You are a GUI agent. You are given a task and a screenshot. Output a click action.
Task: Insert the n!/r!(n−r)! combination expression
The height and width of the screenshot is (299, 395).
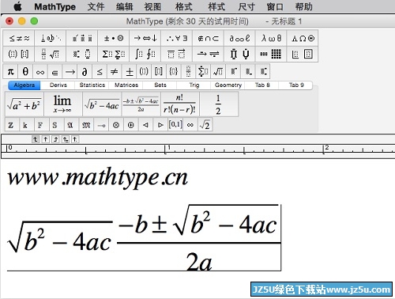click(x=180, y=104)
